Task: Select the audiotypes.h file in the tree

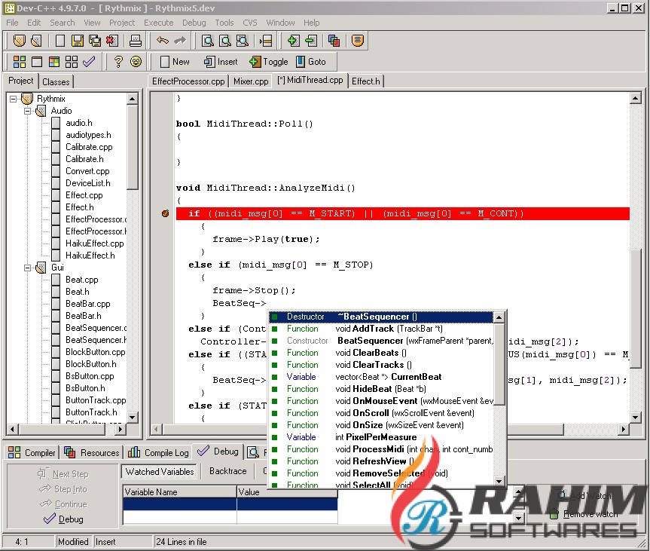Action: click(88, 135)
